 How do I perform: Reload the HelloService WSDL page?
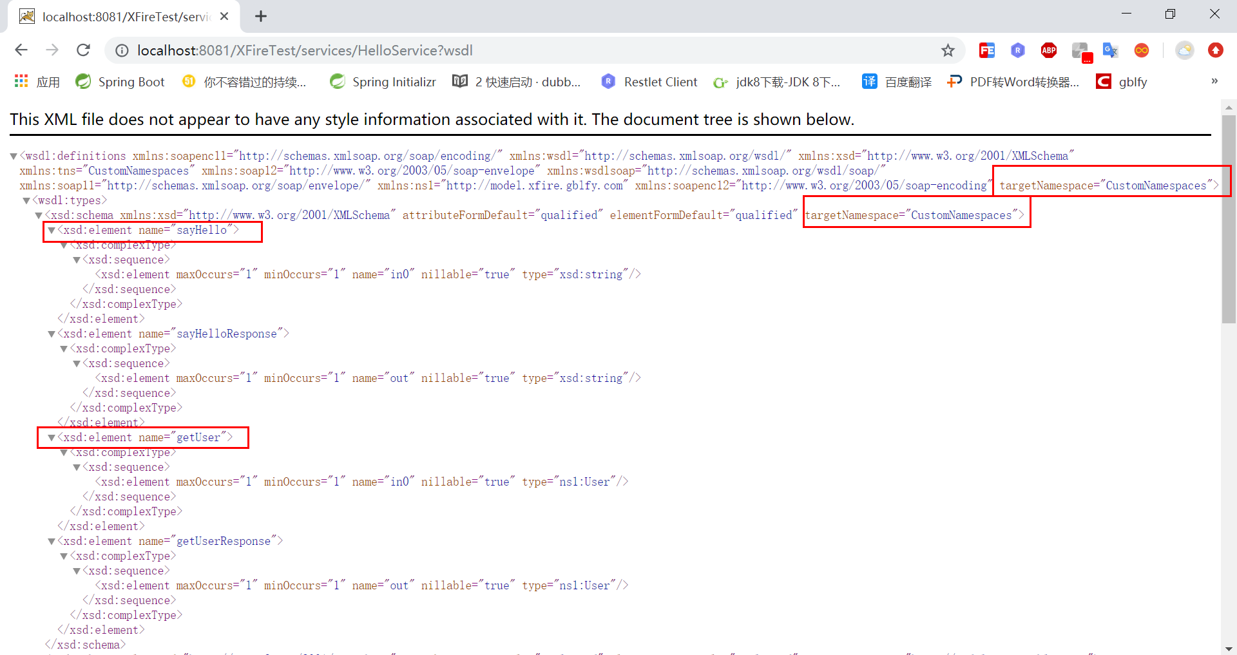(83, 50)
